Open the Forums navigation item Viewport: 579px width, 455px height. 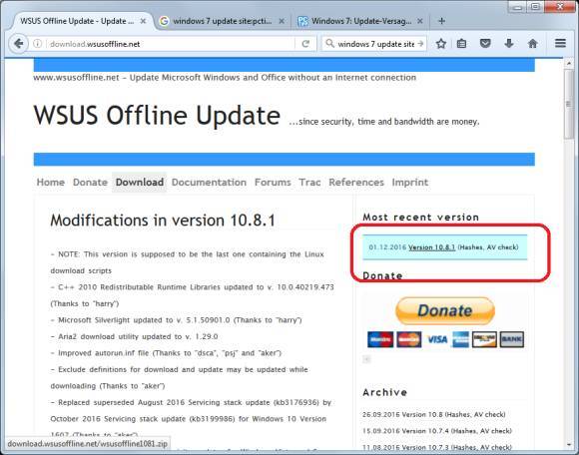[x=273, y=183]
